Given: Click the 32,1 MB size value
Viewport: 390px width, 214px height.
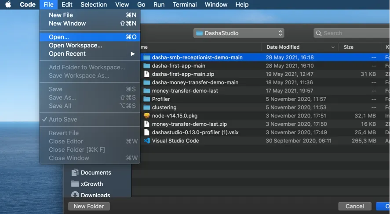Looking at the screenshot, I should (365, 116).
